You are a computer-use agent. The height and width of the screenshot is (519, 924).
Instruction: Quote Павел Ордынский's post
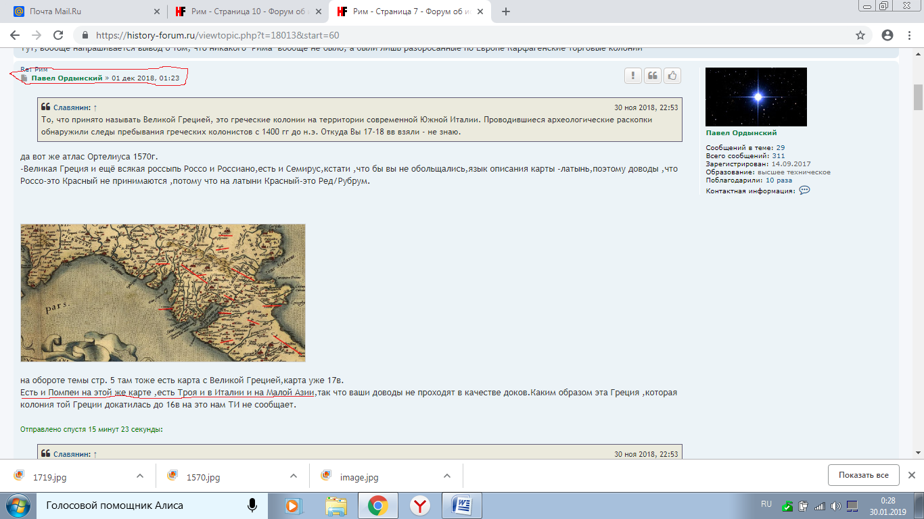pyautogui.click(x=653, y=76)
